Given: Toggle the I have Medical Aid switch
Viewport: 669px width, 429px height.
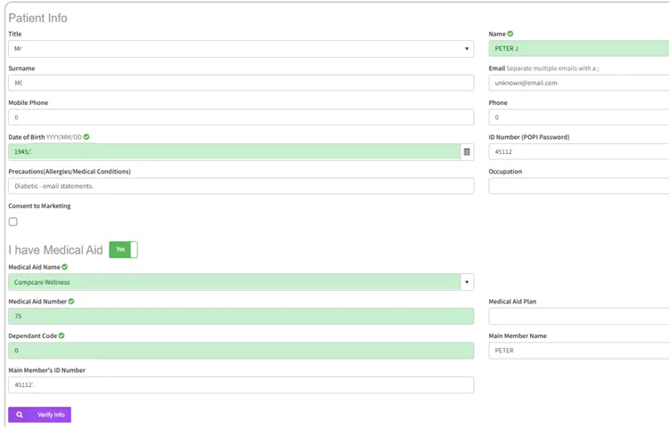Looking at the screenshot, I should [x=123, y=249].
